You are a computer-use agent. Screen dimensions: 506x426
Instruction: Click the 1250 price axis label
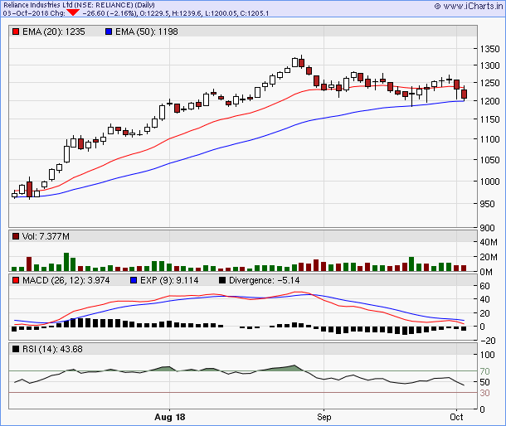490,83
